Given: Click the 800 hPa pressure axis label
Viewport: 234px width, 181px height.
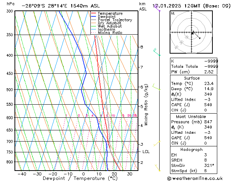Looking at the screenshot, I should 10,162.
